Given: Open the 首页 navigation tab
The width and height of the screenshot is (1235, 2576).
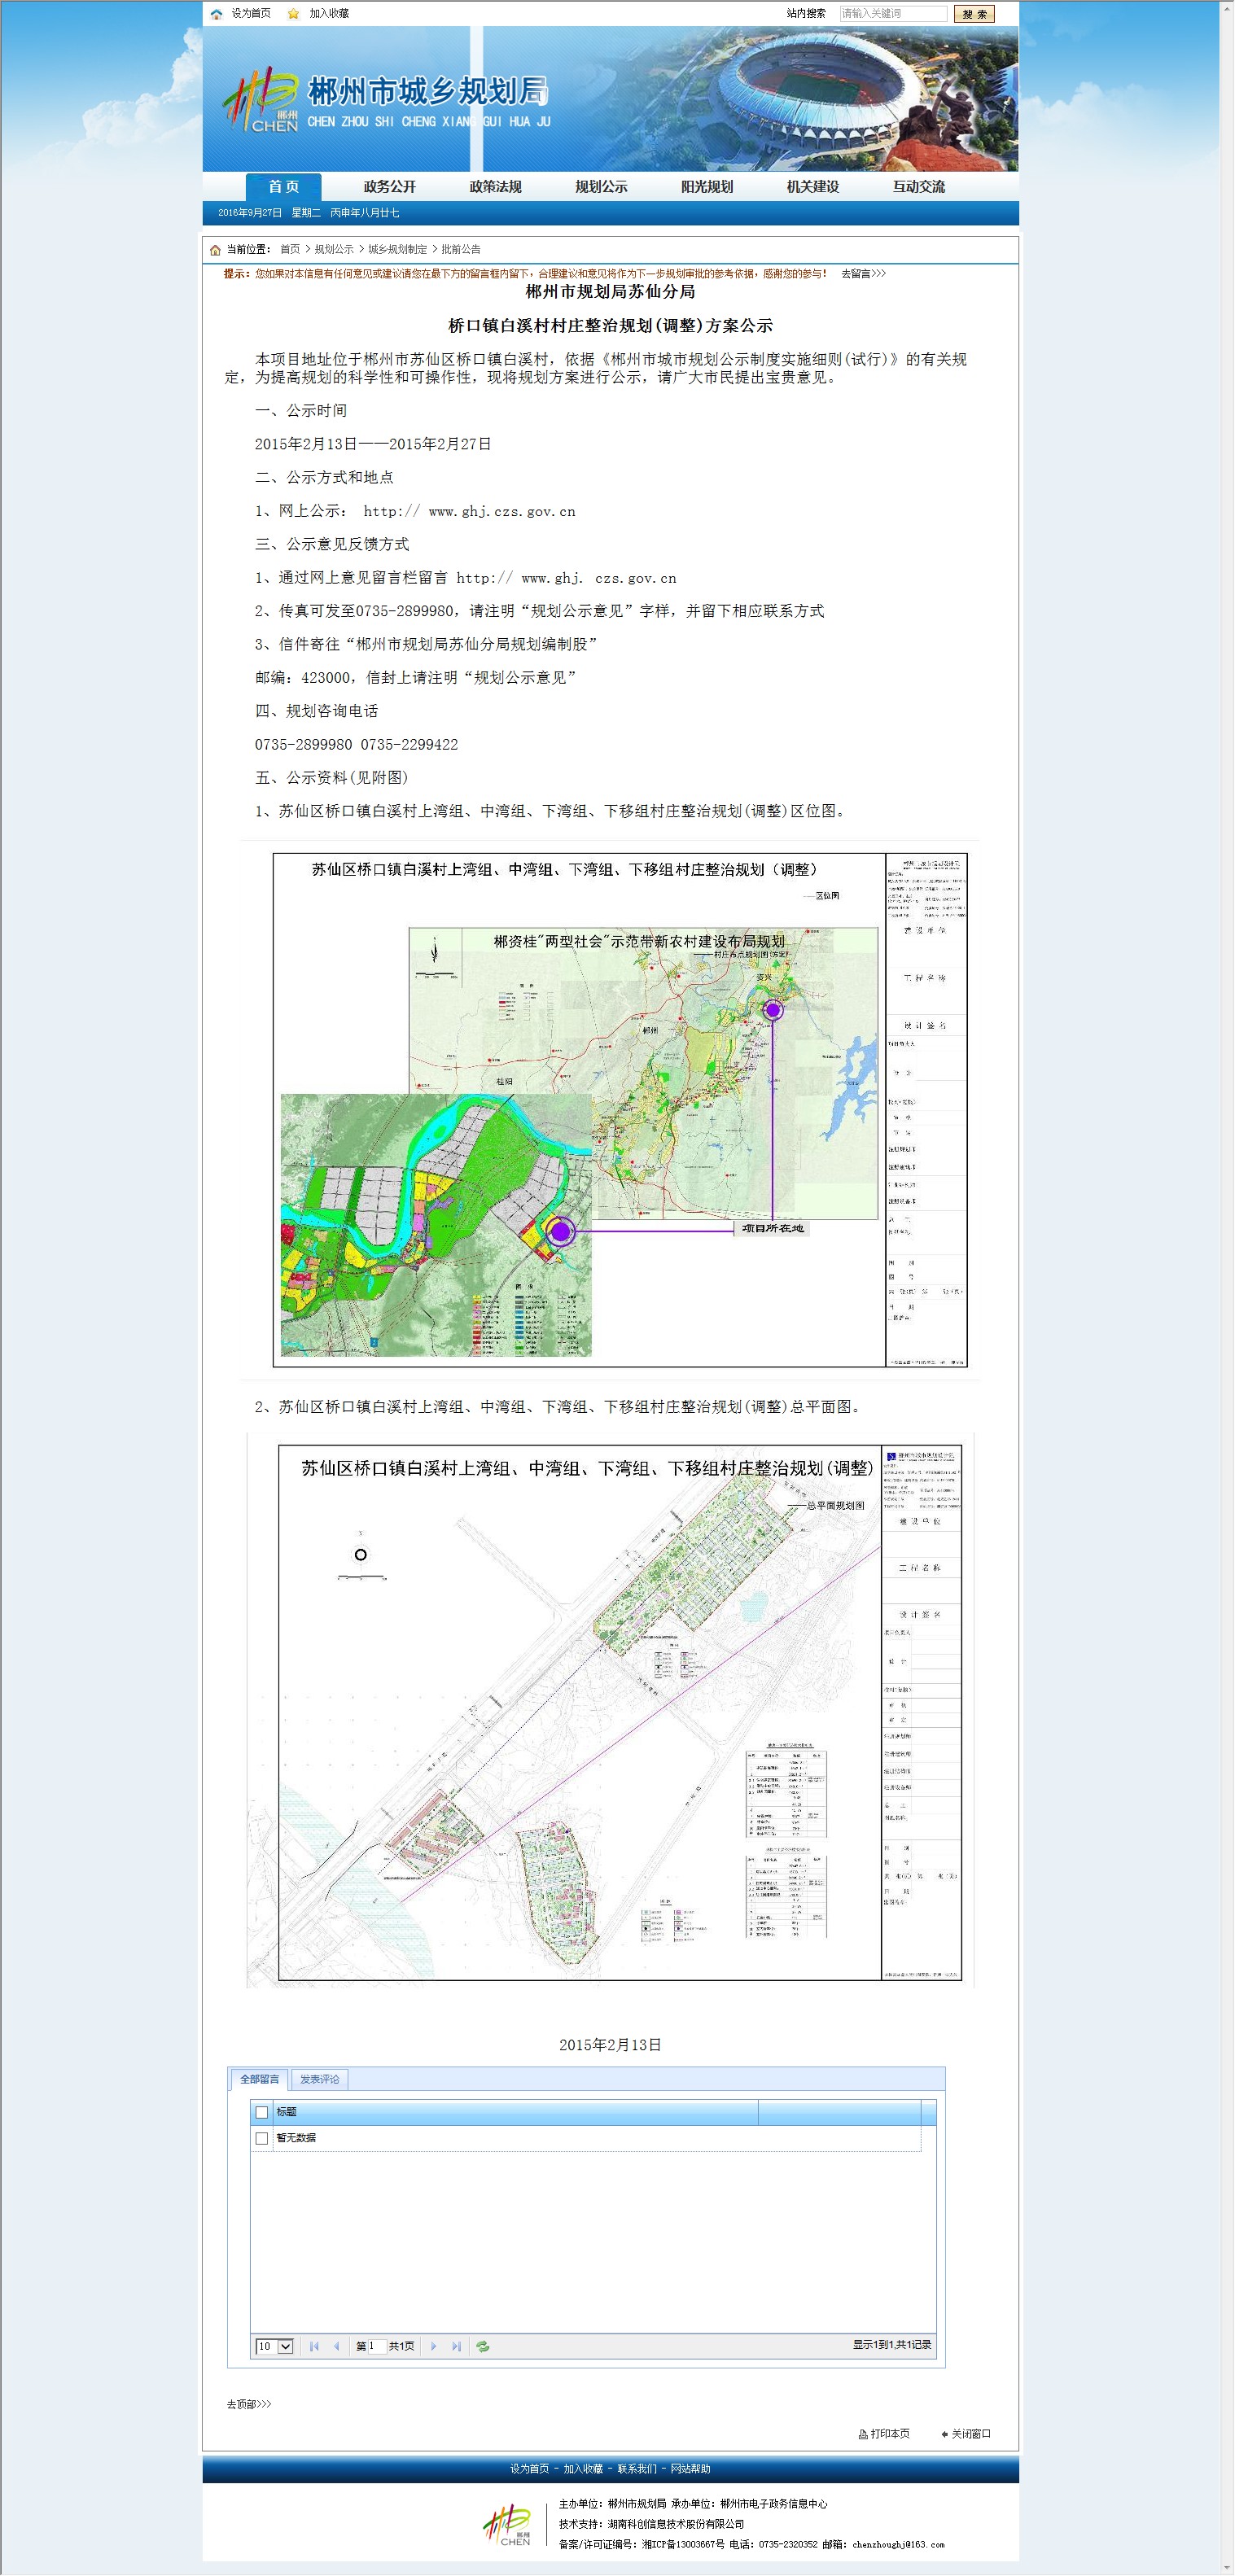Looking at the screenshot, I should (x=284, y=187).
